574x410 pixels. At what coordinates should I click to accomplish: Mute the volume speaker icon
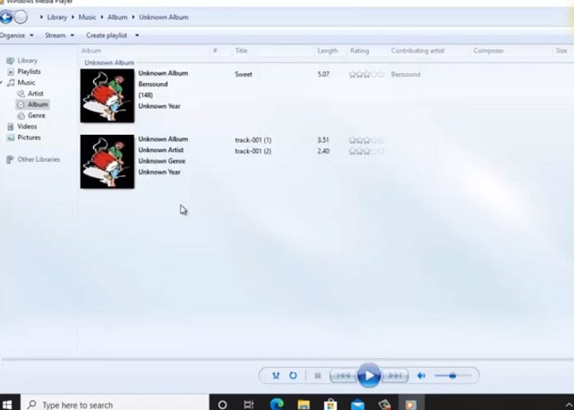tap(421, 376)
